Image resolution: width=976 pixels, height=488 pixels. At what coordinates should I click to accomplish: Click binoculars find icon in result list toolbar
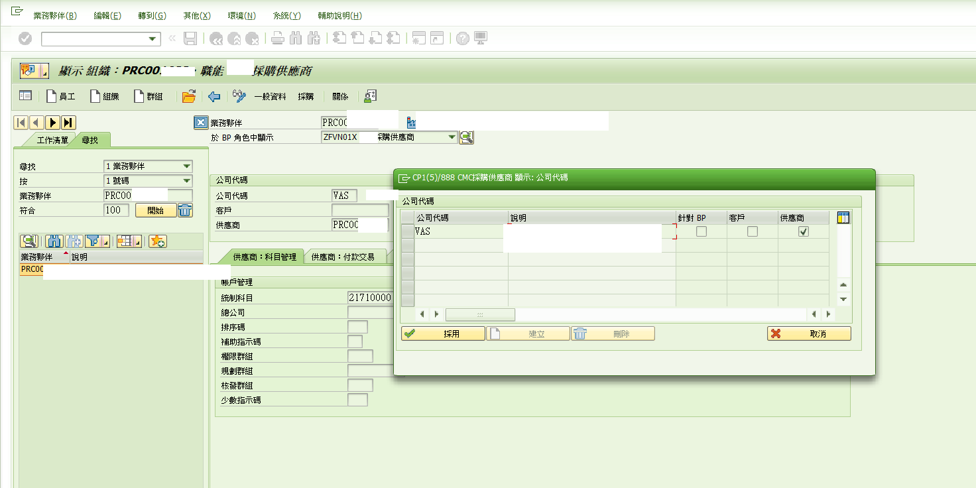click(55, 241)
